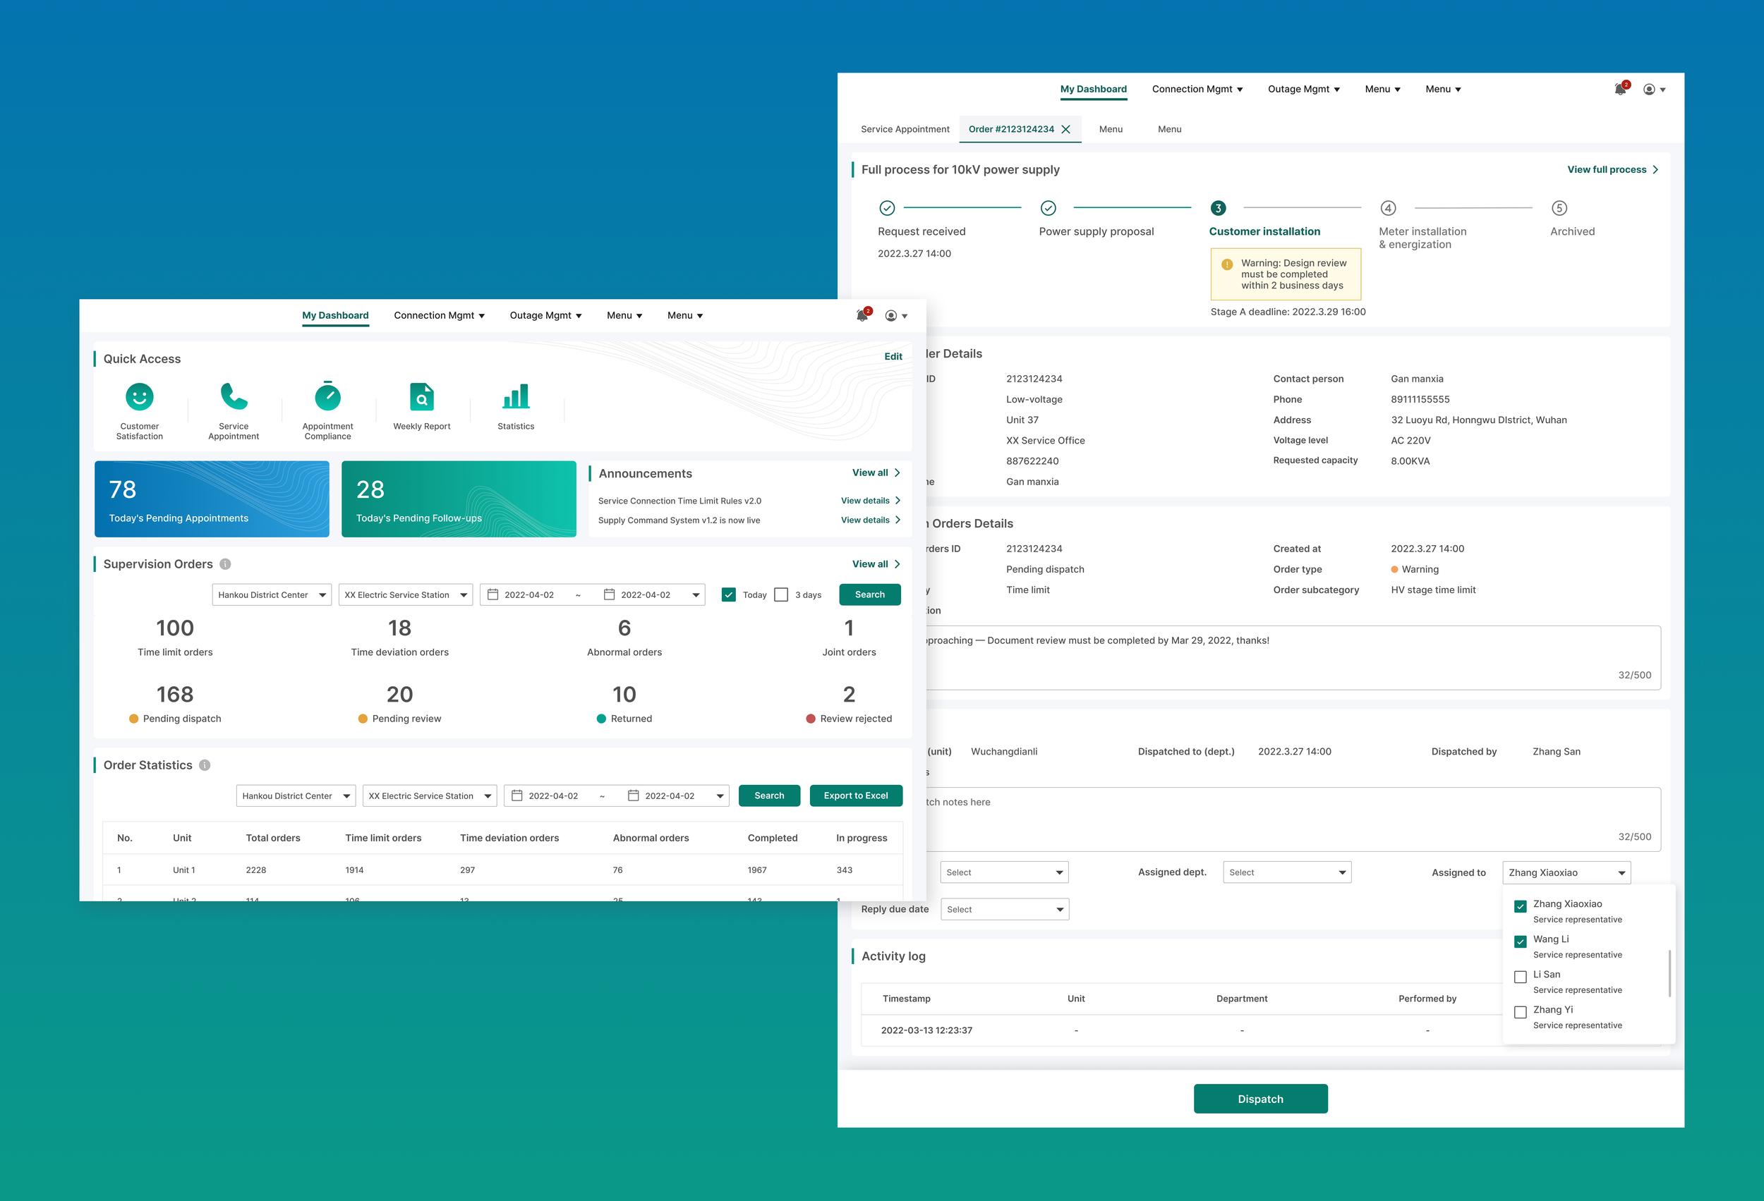1764x1201 pixels.
Task: Open the Customer Satisfaction smiley icon
Action: click(x=140, y=397)
